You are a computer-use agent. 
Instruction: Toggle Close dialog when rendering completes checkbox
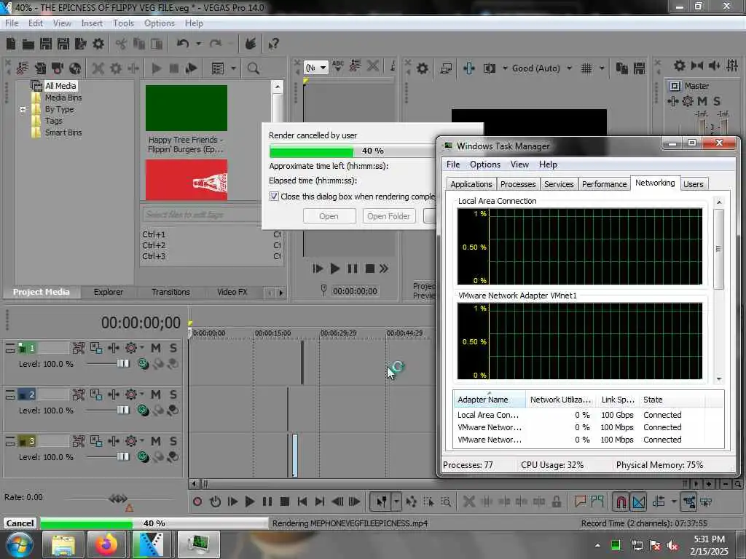pos(274,197)
